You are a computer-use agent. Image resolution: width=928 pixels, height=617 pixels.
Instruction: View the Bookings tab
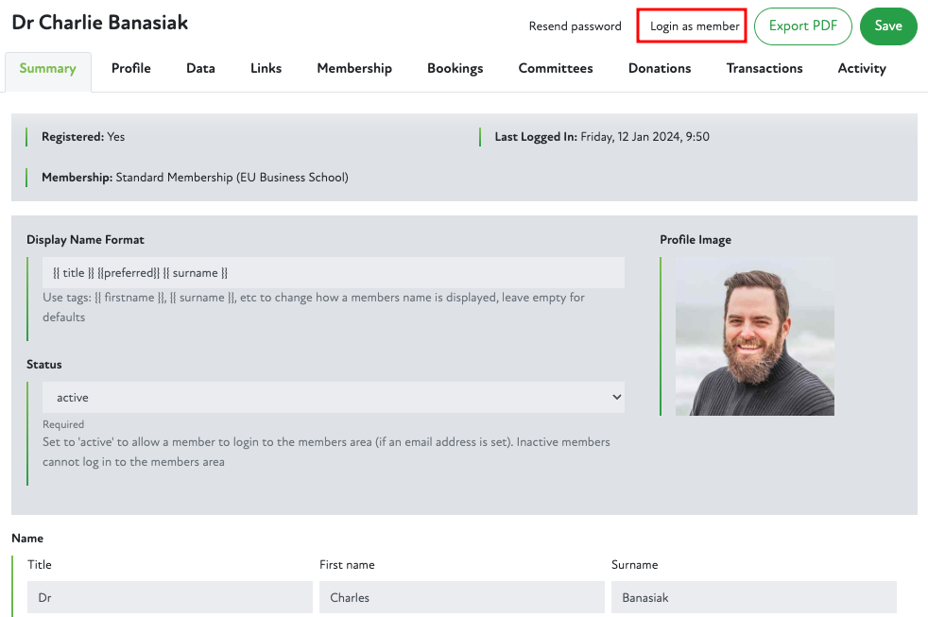455,69
